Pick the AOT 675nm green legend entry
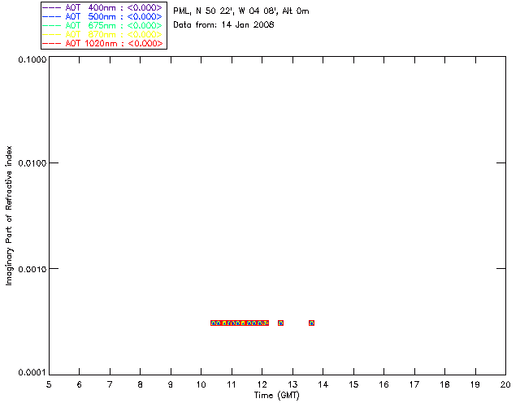The image size is (520, 416). click(x=102, y=25)
